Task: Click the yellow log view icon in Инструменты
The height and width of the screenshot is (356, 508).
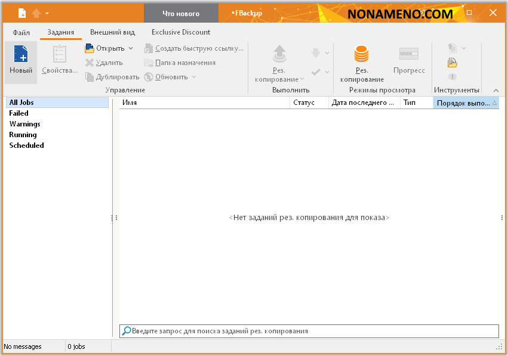Action: pos(452,63)
